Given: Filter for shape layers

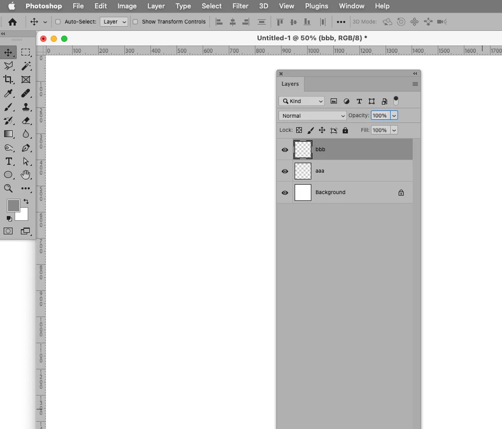Looking at the screenshot, I should pos(372,101).
